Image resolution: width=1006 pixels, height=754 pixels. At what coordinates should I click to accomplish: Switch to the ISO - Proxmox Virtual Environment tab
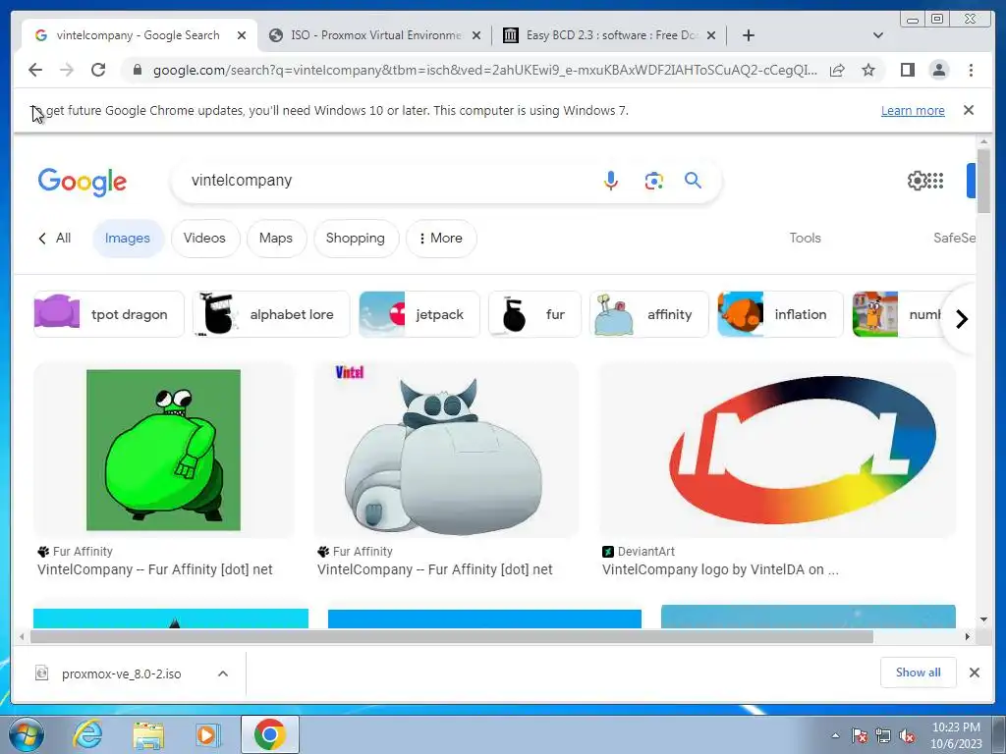pyautogui.click(x=376, y=35)
